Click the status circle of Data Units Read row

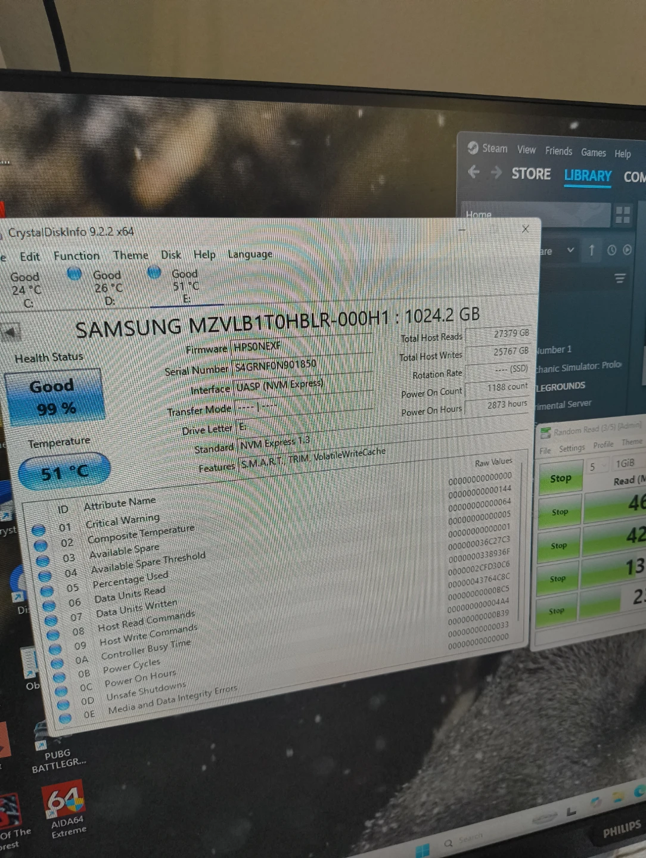[49, 606]
